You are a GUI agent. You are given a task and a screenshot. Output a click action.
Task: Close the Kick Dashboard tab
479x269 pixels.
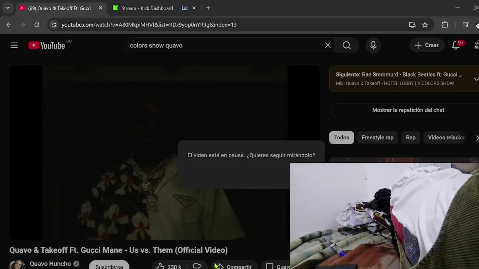(x=194, y=8)
